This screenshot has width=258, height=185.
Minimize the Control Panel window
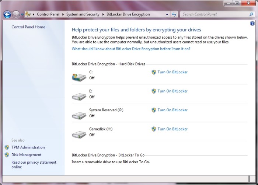229,3
